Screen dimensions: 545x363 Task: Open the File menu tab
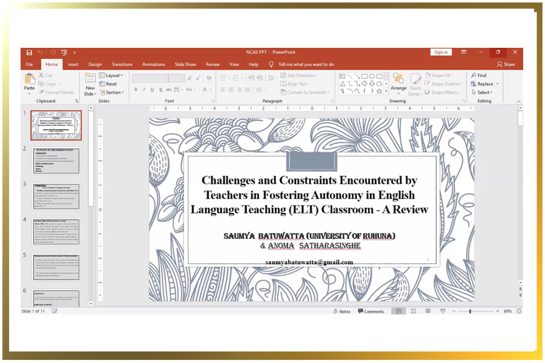[30, 64]
